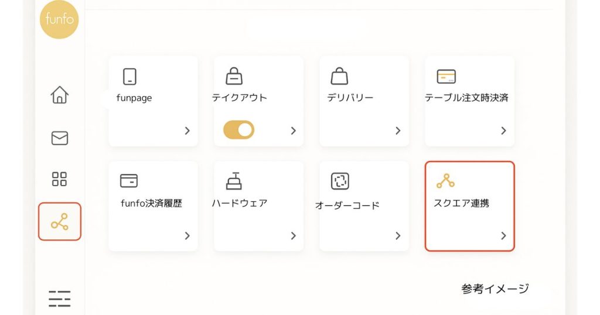Viewport: 600px width, 315px height.
Task: Select the オーダーコード text label
Action: point(347,206)
